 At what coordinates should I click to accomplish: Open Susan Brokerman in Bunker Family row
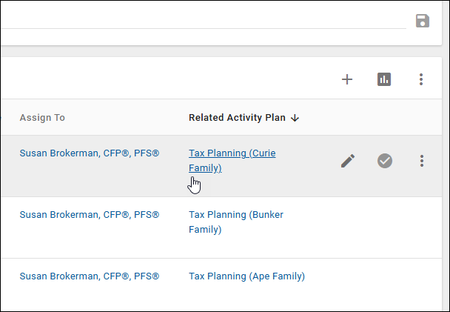tap(89, 215)
